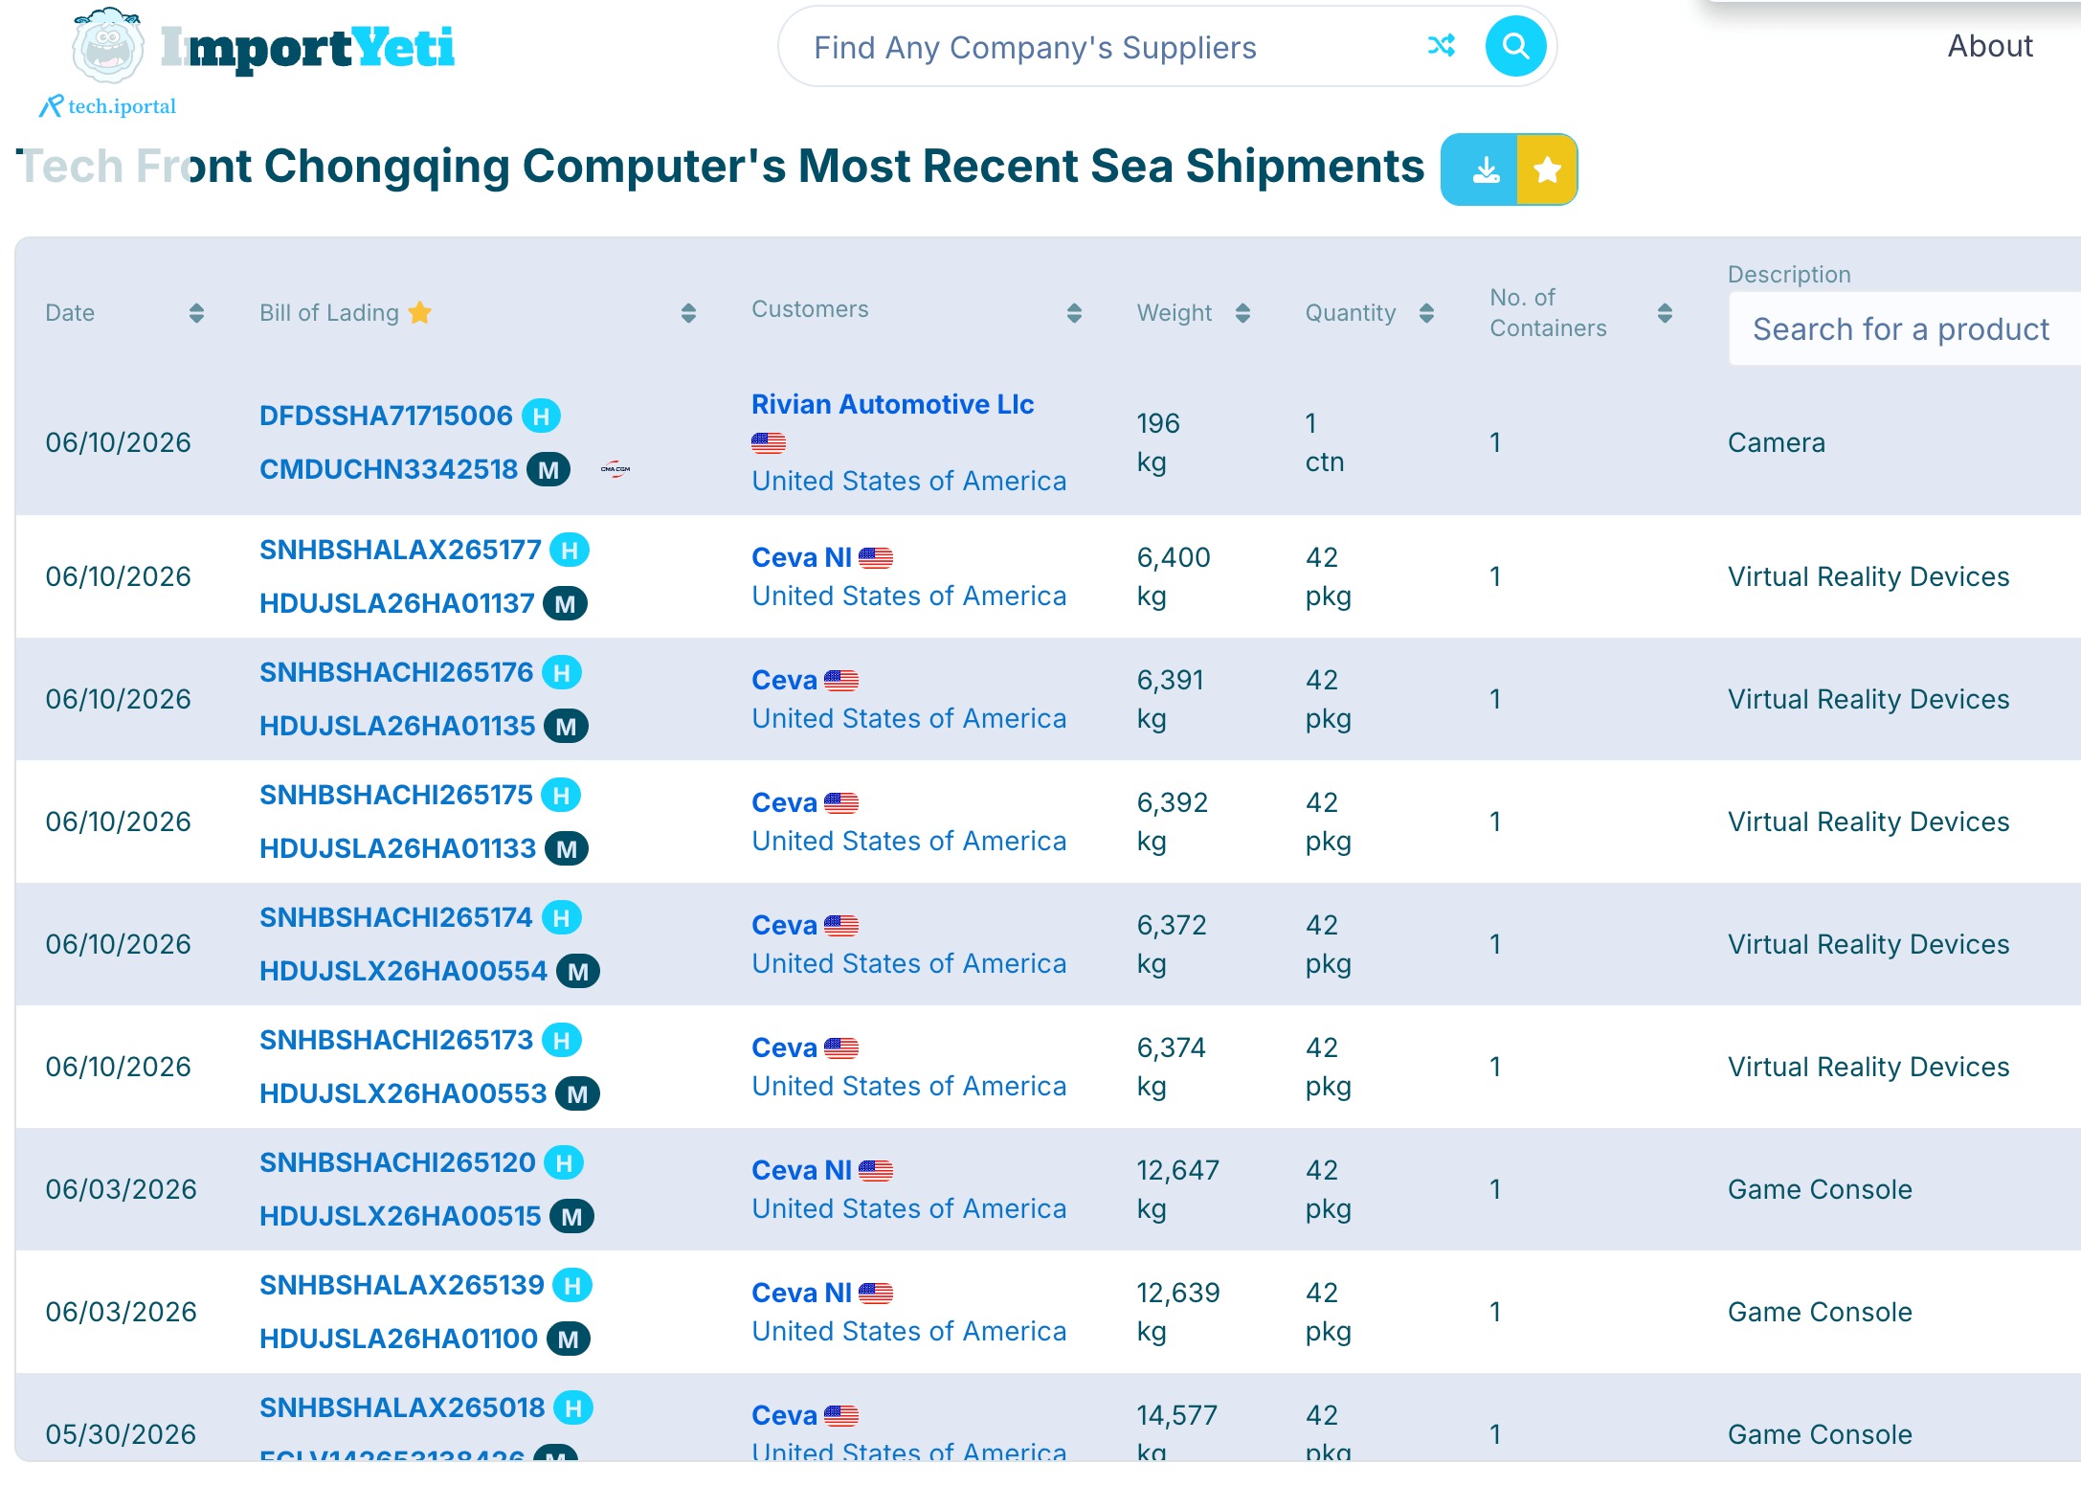Open bill of lading SNHBSHALAX265177
2081x1486 pixels.
(400, 550)
